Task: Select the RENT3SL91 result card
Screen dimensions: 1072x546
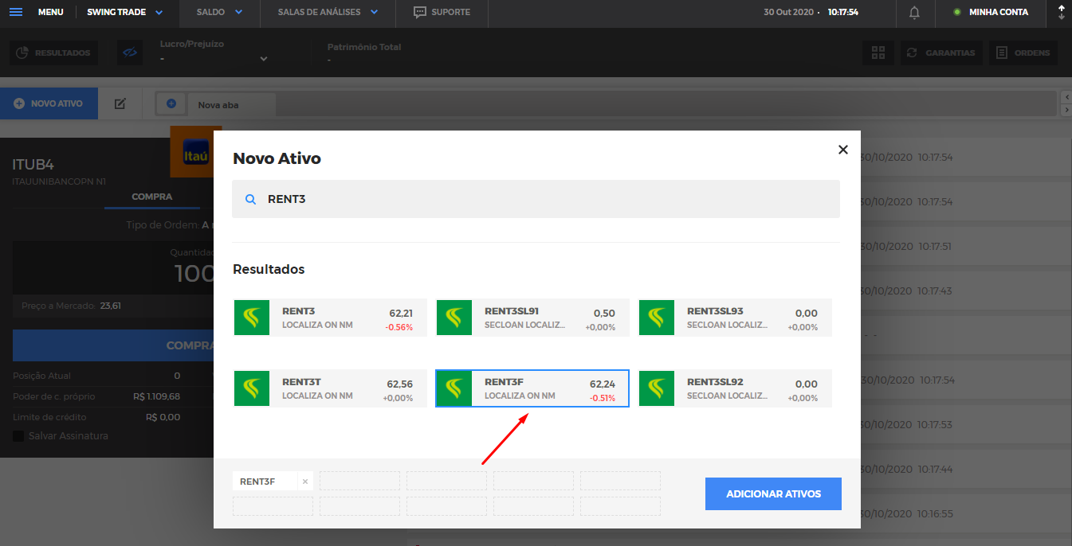Action: tap(532, 318)
